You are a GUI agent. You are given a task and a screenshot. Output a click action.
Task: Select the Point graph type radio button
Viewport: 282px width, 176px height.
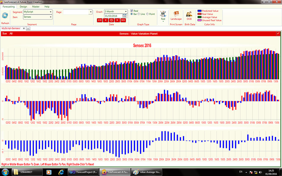(147, 14)
